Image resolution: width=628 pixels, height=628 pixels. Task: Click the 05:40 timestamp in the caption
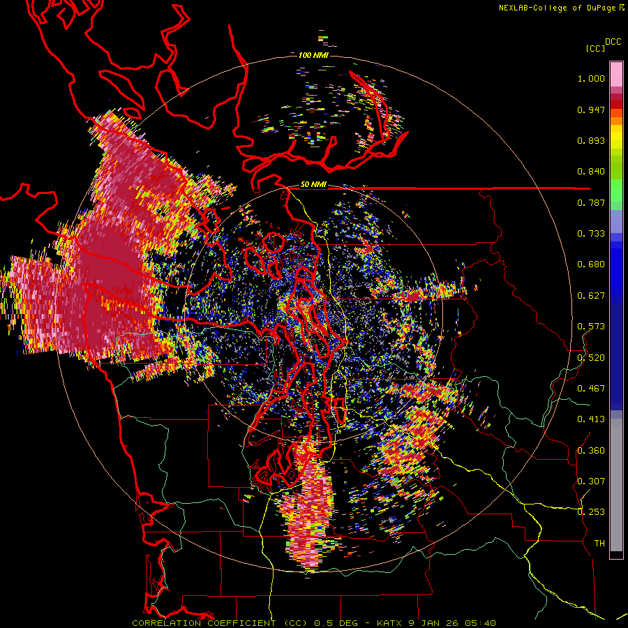pyautogui.click(x=480, y=623)
